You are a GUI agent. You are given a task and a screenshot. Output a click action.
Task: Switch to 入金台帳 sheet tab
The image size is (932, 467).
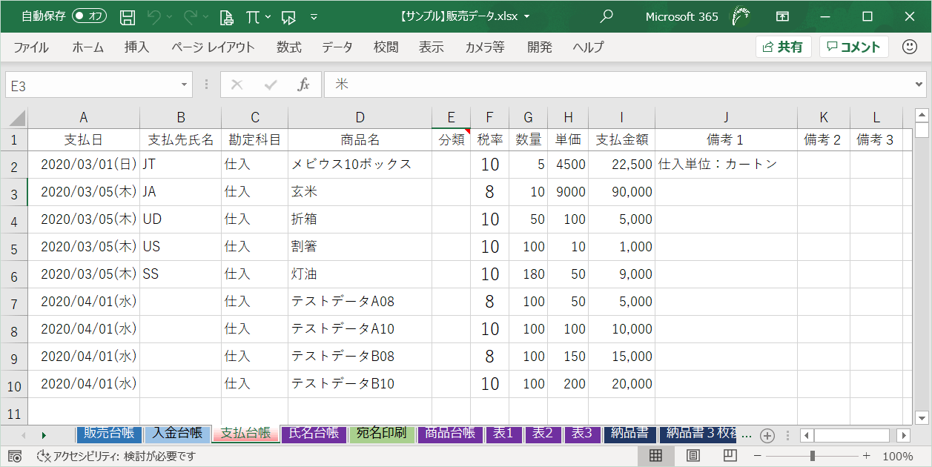pos(178,434)
